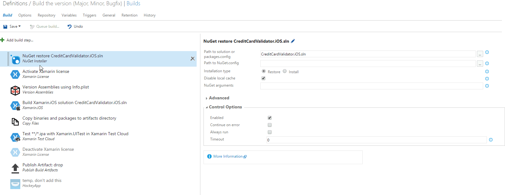Click the Timeout input field
The height and width of the screenshot is (195, 505).
[376, 140]
